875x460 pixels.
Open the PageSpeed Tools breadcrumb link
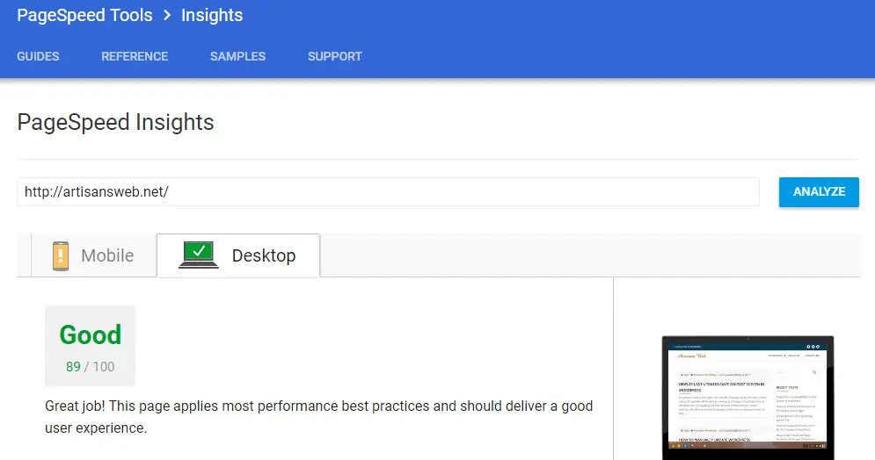(x=84, y=15)
